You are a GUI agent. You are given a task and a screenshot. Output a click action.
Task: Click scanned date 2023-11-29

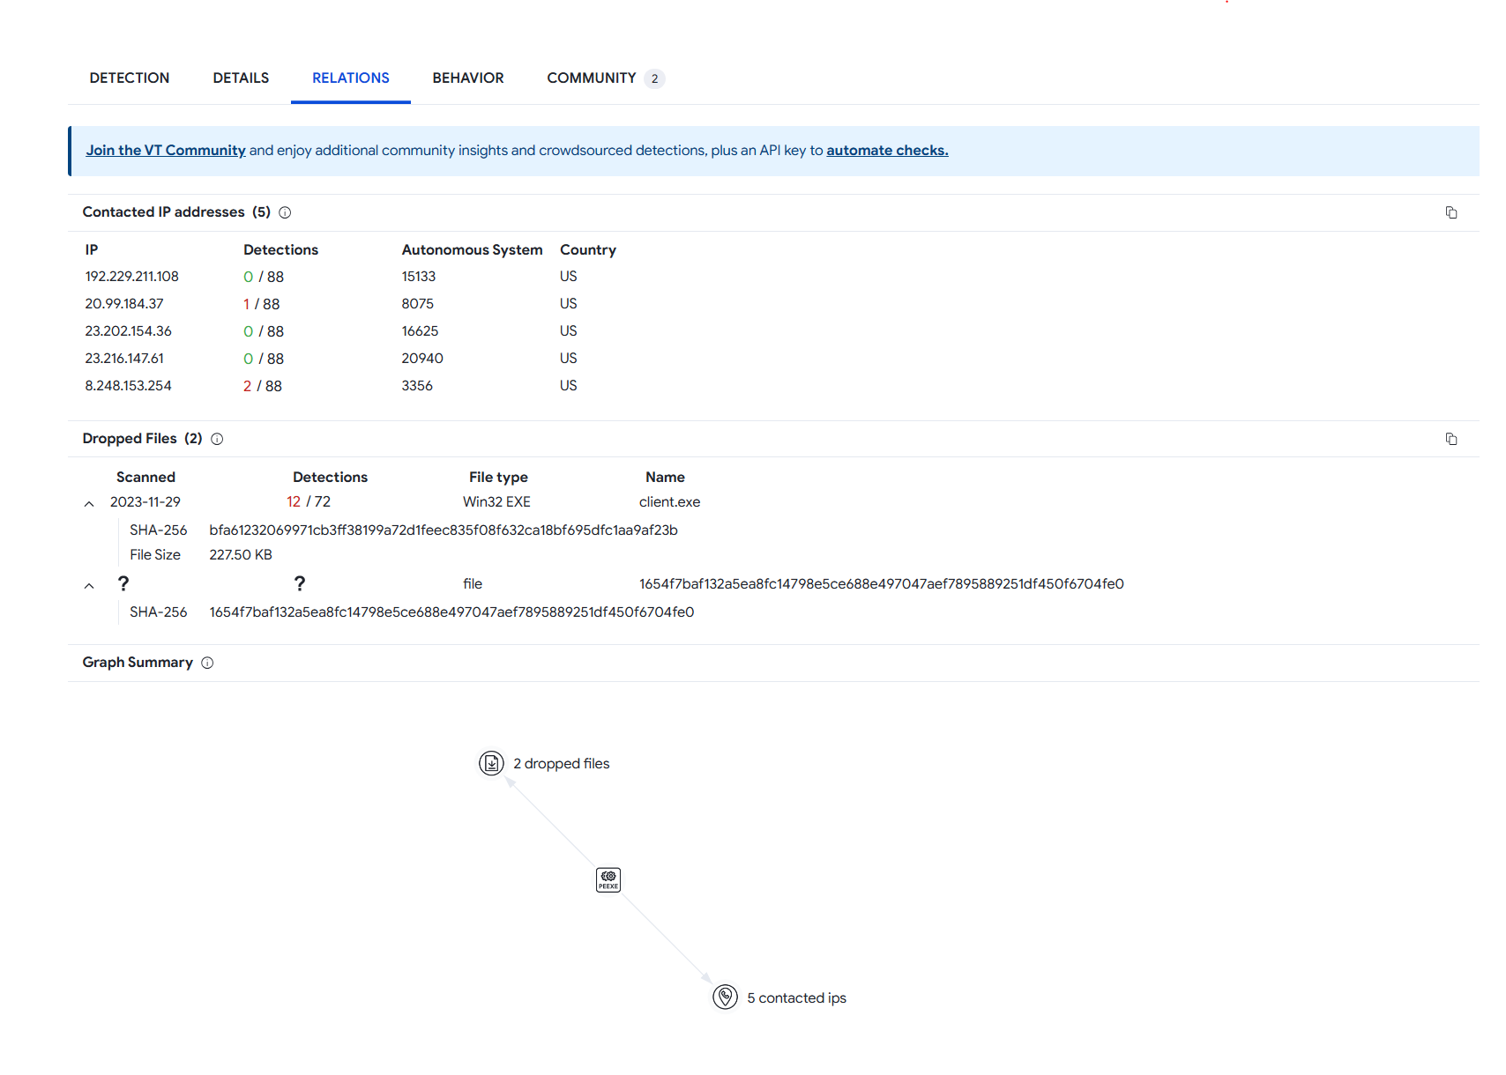point(145,502)
